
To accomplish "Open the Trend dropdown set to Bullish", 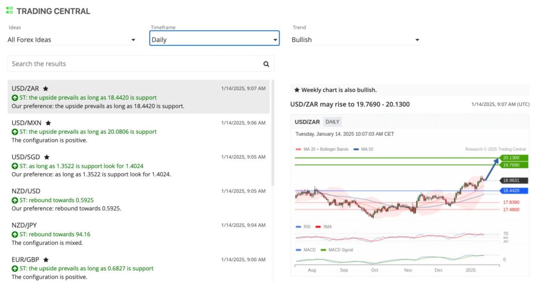I will coord(356,40).
